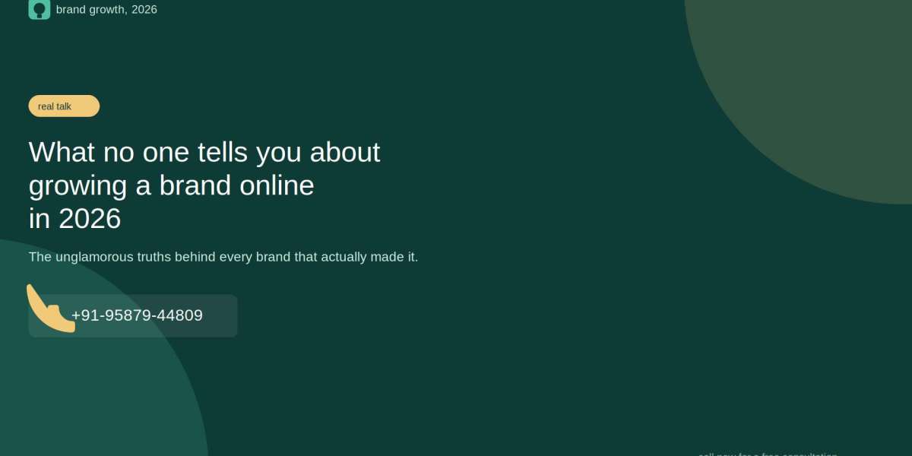Click the 'in 2026' headline line

(x=75, y=219)
